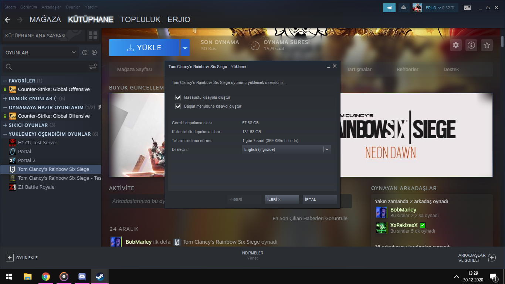The image size is (505, 284).
Task: Click the ERJIO profile avatar in the top bar
Action: point(417,7)
